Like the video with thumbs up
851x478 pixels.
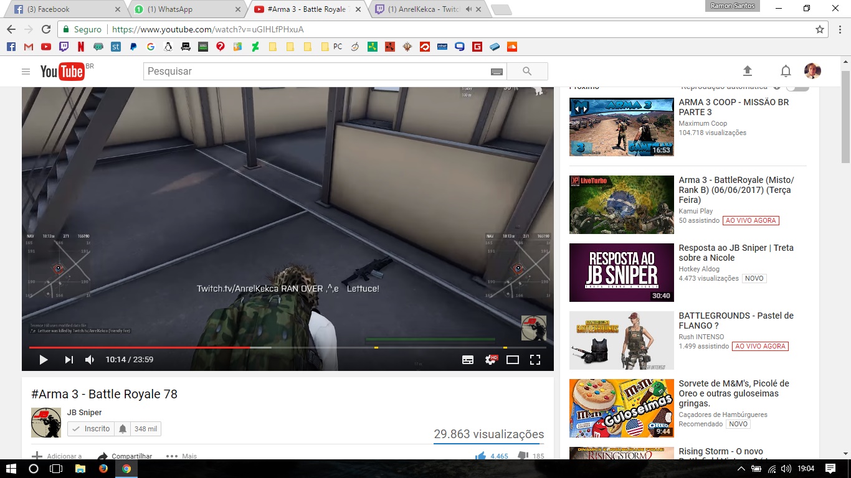[x=492, y=456]
